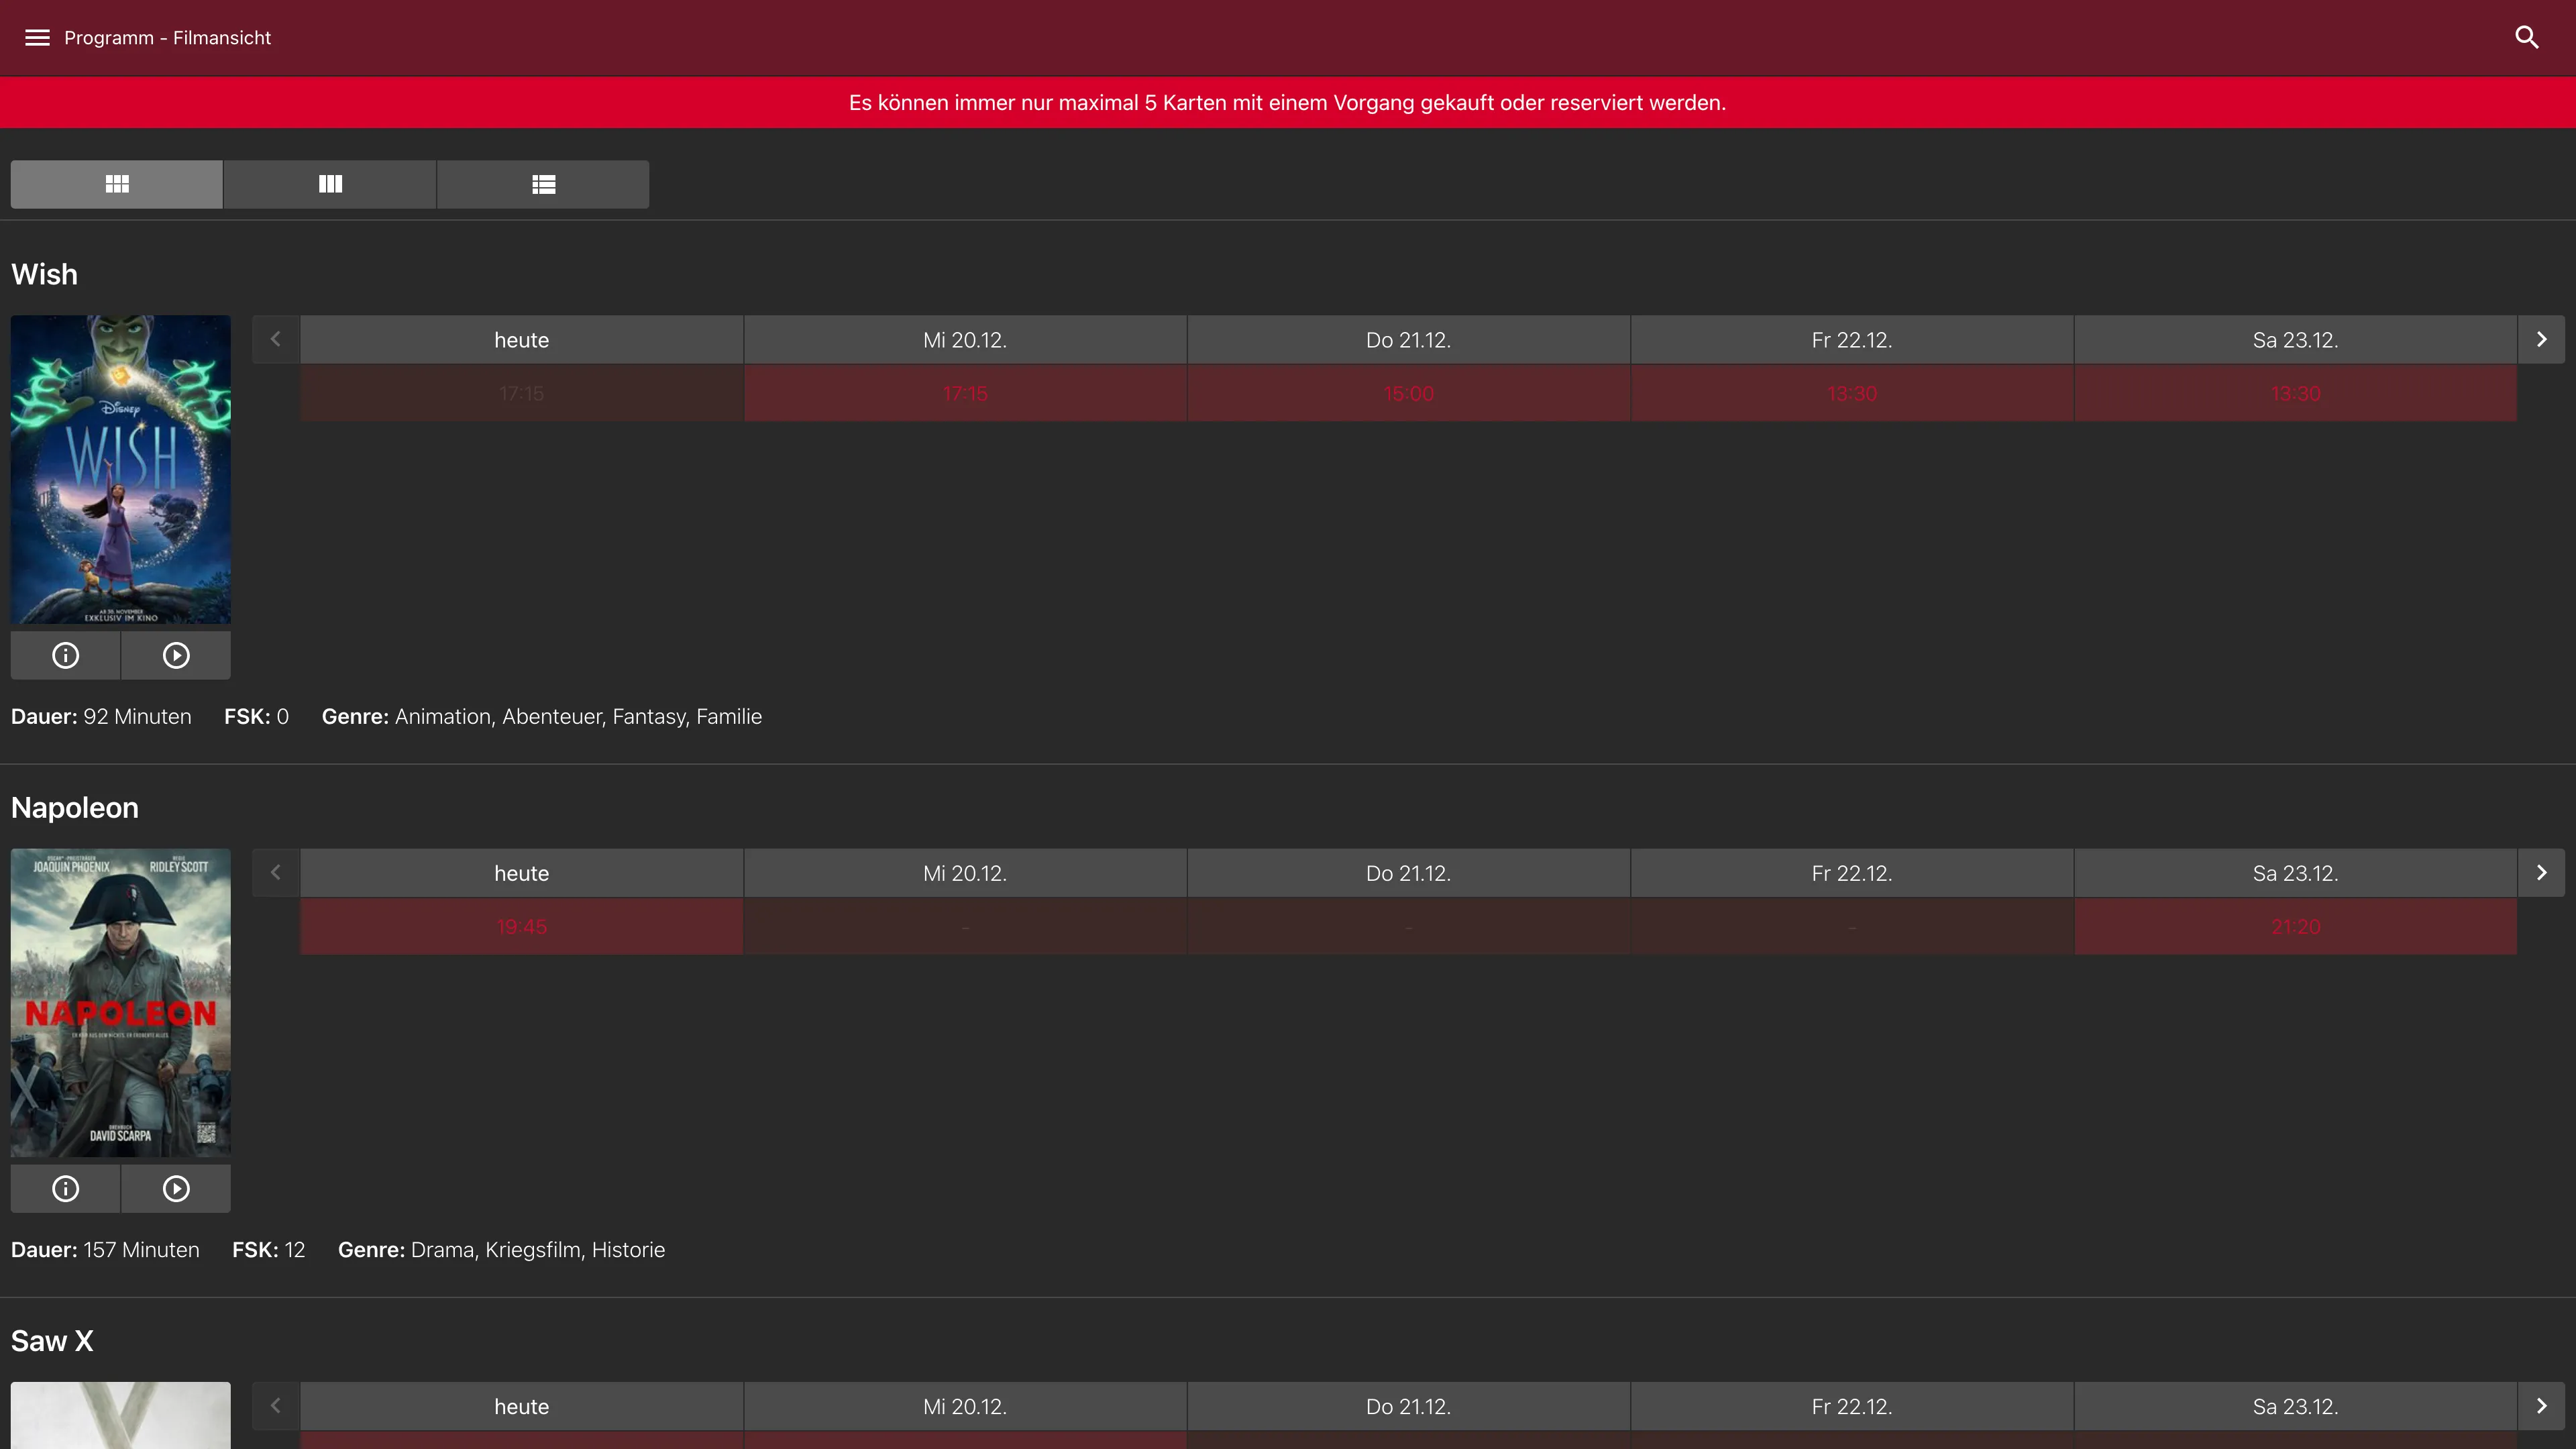The image size is (2576, 1449).
Task: Select Mi 20.12. column for Wish
Action: (965, 340)
